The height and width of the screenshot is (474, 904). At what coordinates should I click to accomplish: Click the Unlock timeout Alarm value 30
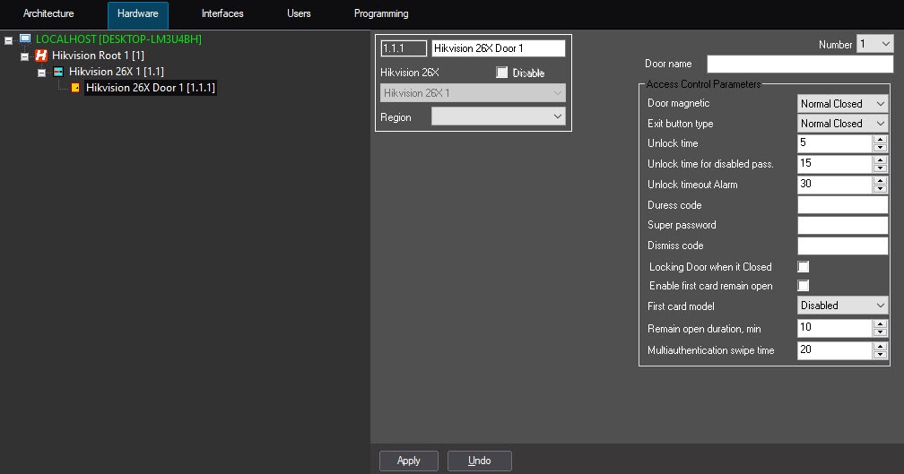tap(834, 185)
